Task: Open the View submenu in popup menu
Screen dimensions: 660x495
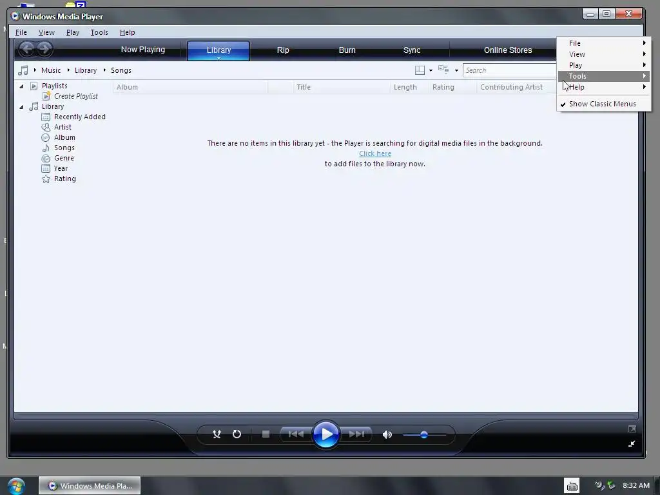Action: coord(603,54)
